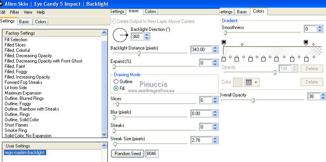Screen dimensions: 326x162
Task: Select the Filled, Faint preset
Action: (x=15, y=66)
